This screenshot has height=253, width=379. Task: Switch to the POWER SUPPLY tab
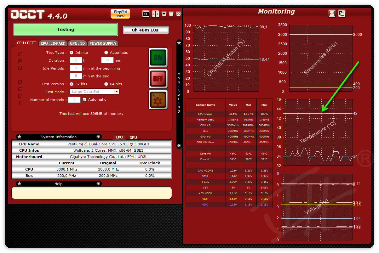point(103,43)
